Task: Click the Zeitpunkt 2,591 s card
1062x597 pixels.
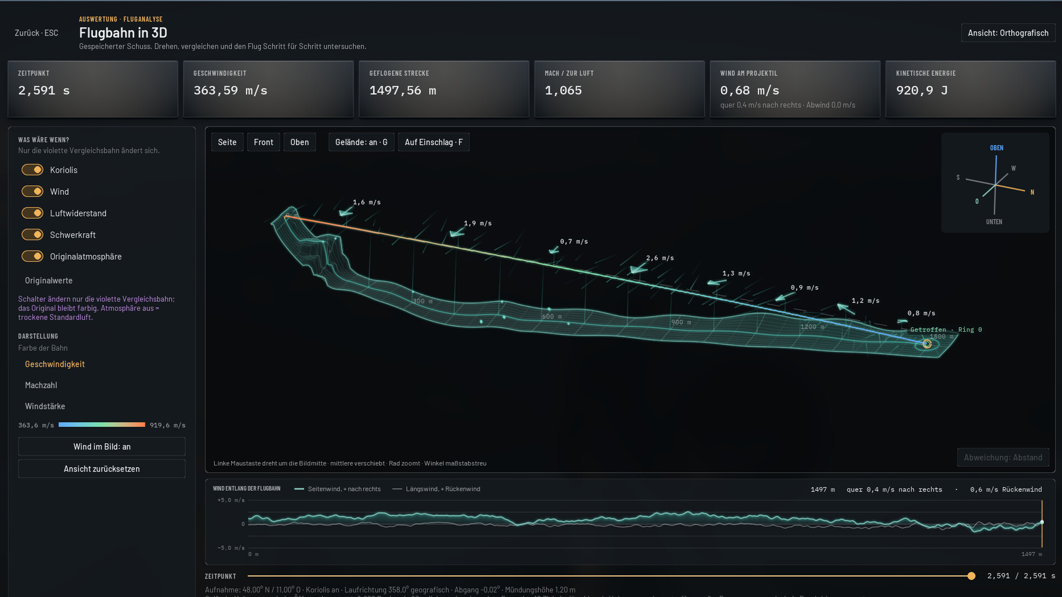Action: pos(93,89)
